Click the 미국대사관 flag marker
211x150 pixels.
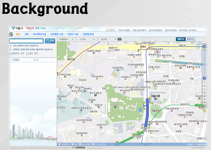[97, 79]
